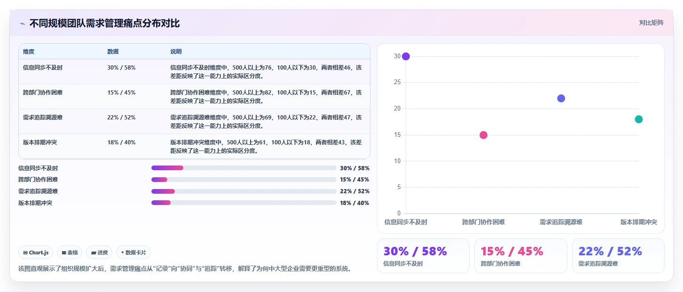The image size is (683, 292).
Task: Click progress value 18% / 40% beside bar
Action: click(x=354, y=203)
